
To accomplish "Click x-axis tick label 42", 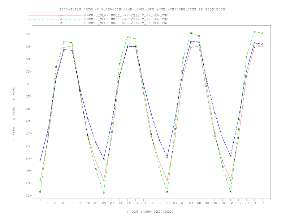I will click(x=151, y=203).
